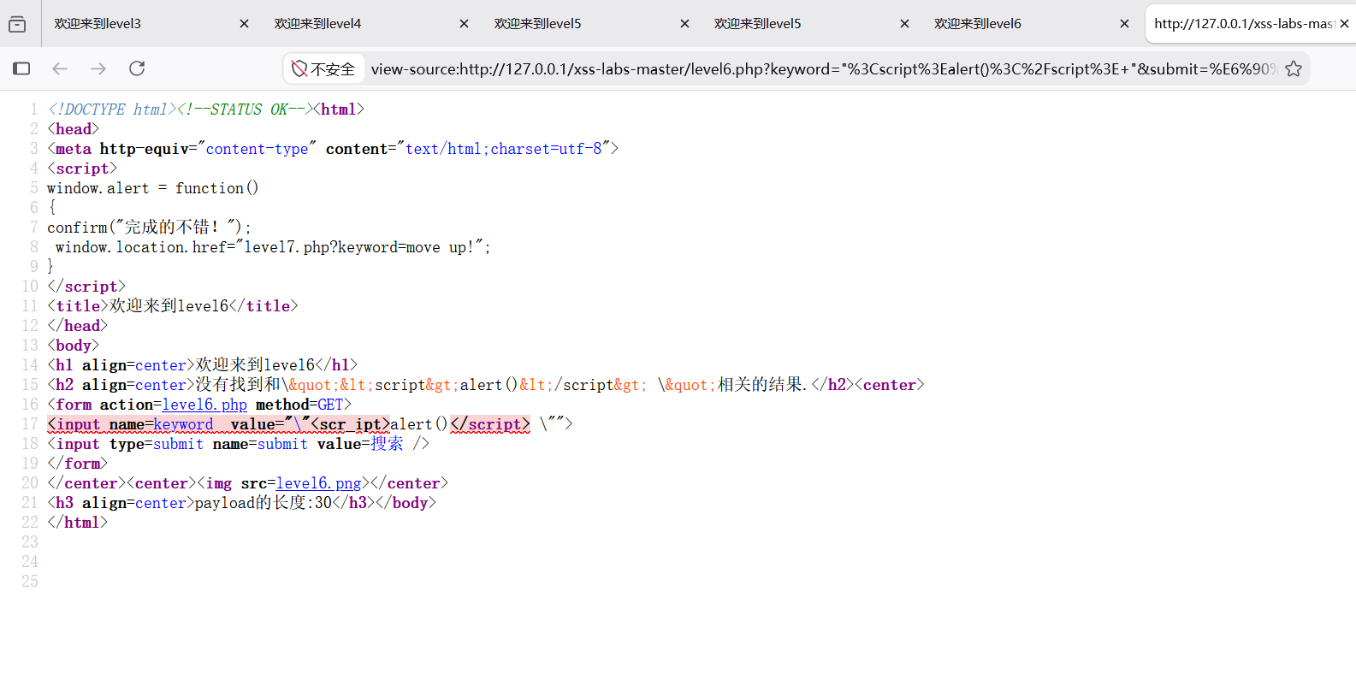This screenshot has height=680, width=1356.
Task: Close the 欢迎来到level6 tab
Action: click(x=1124, y=24)
